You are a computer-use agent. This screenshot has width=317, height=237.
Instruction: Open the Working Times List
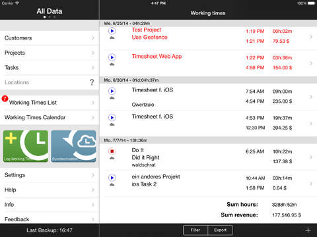click(50, 103)
